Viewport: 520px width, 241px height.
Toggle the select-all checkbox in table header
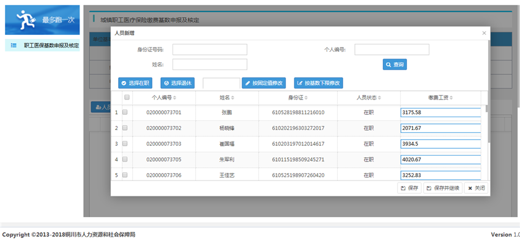click(127, 98)
